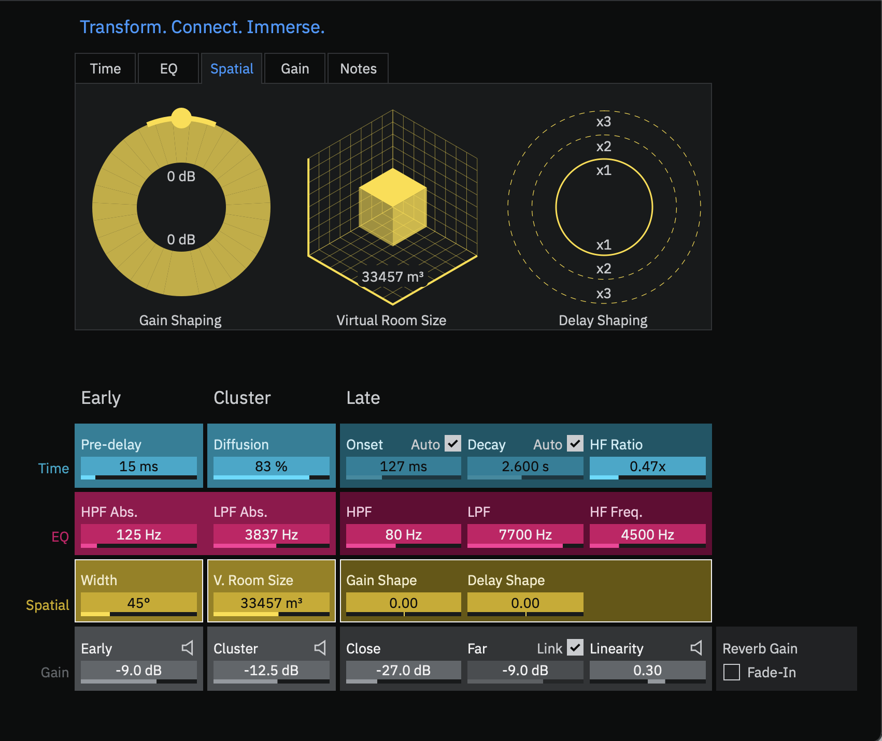Viewport: 882px width, 741px height.
Task: Click the V. Room Size 33457 m³ slider
Action: click(272, 604)
